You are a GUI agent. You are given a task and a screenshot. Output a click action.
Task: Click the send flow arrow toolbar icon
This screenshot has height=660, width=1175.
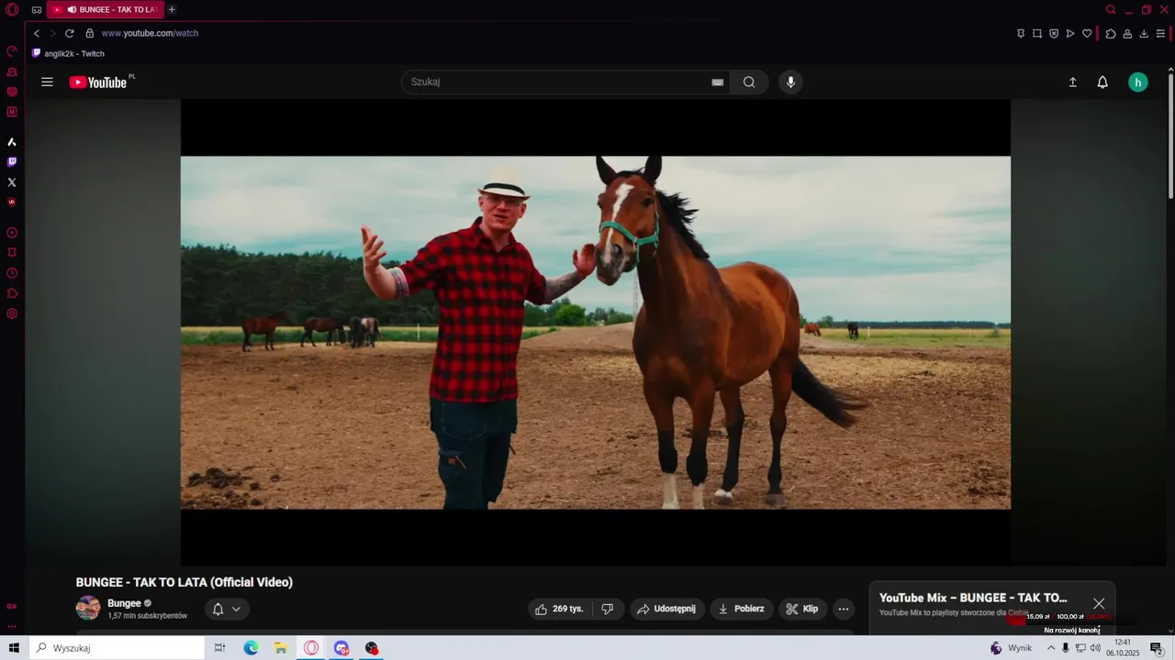(x=1070, y=33)
